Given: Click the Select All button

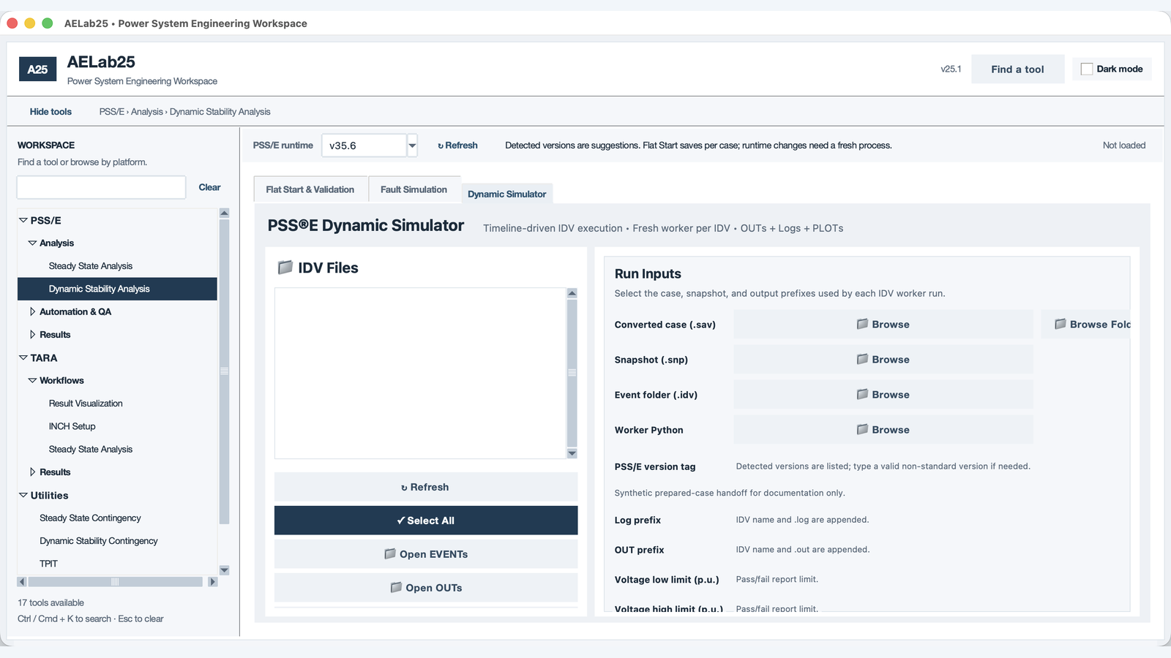Looking at the screenshot, I should click(426, 521).
